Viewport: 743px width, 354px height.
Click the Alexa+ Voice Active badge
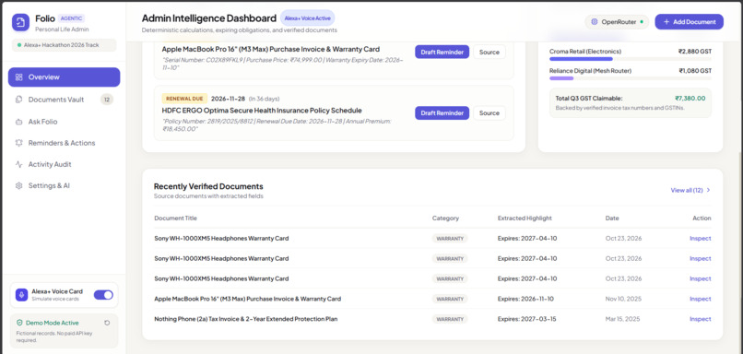pyautogui.click(x=308, y=18)
